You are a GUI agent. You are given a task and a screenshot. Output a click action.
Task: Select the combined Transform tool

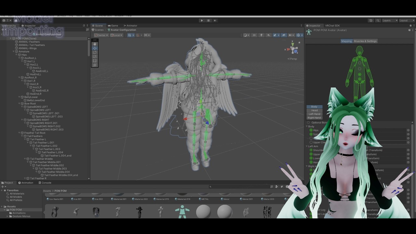pyautogui.click(x=95, y=65)
